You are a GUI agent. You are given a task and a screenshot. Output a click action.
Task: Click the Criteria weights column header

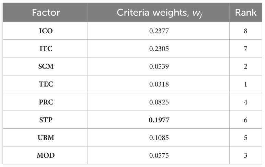pos(159,13)
